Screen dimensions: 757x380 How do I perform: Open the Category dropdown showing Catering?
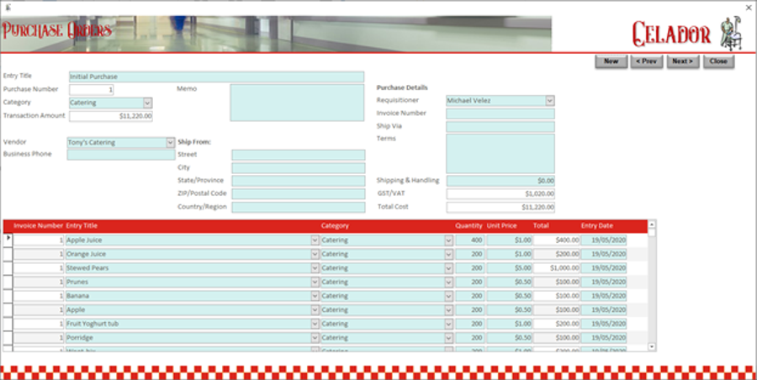click(148, 103)
